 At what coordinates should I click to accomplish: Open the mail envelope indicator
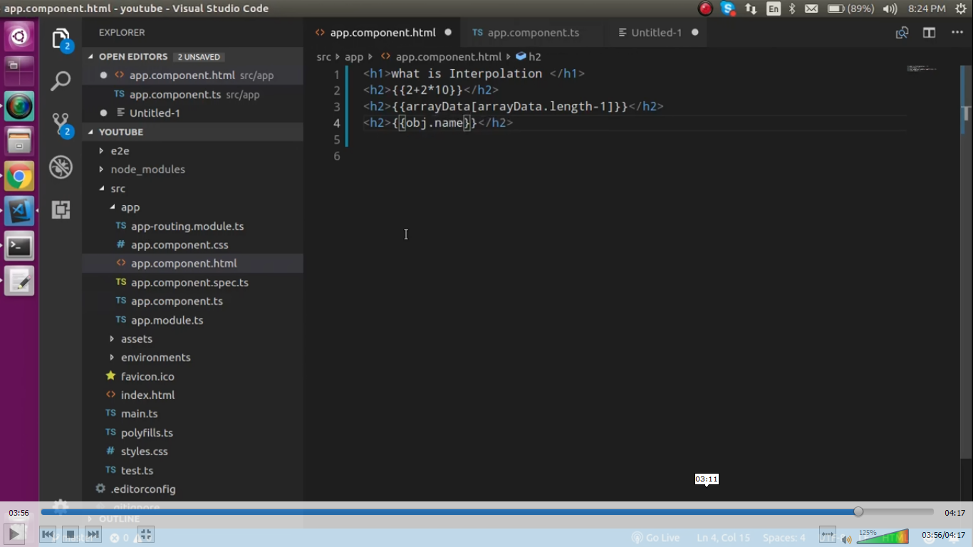(x=811, y=9)
